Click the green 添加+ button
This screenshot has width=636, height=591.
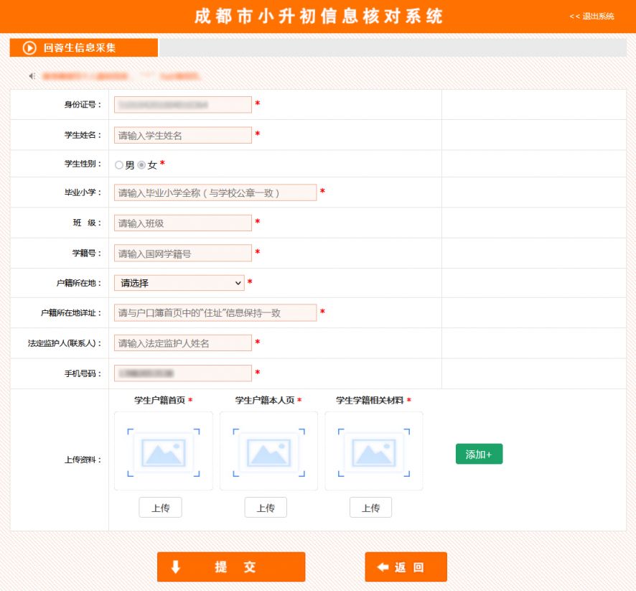tap(478, 454)
